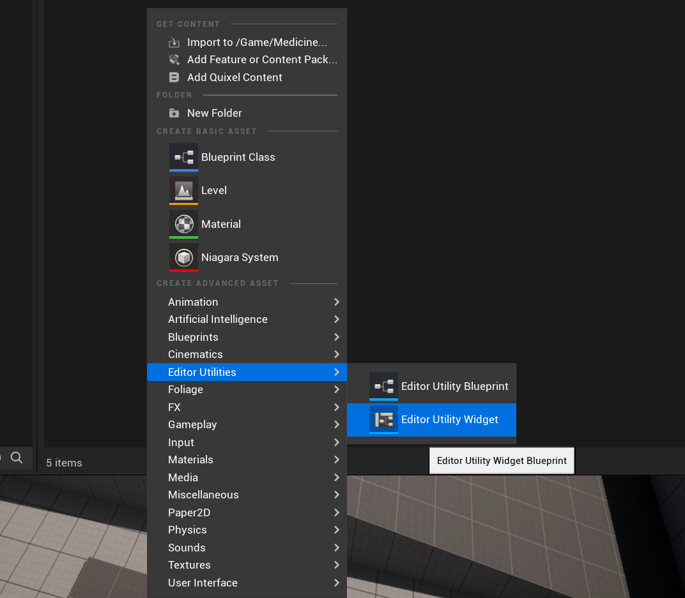Expand the Animation submenu arrow

coord(336,302)
